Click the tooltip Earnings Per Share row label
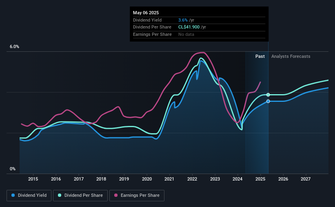The height and width of the screenshot is (207, 335). (x=152, y=34)
